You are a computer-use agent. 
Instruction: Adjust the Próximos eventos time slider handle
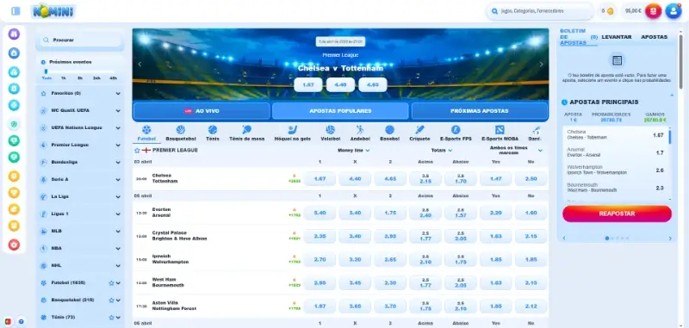[x=46, y=71]
